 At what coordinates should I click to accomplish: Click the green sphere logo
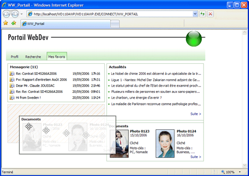pos(194,38)
